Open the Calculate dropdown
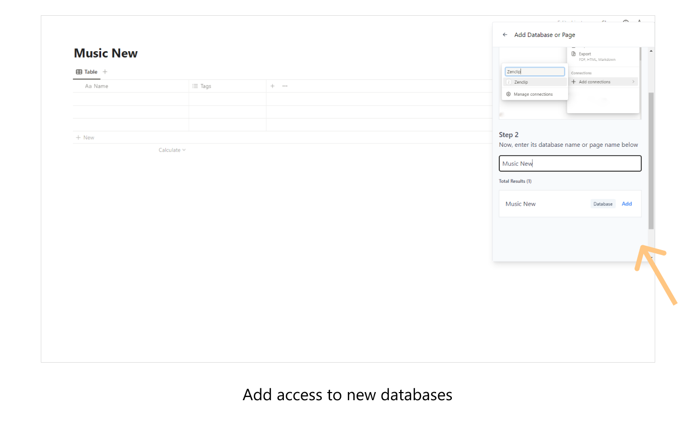696x435 pixels. [x=172, y=150]
